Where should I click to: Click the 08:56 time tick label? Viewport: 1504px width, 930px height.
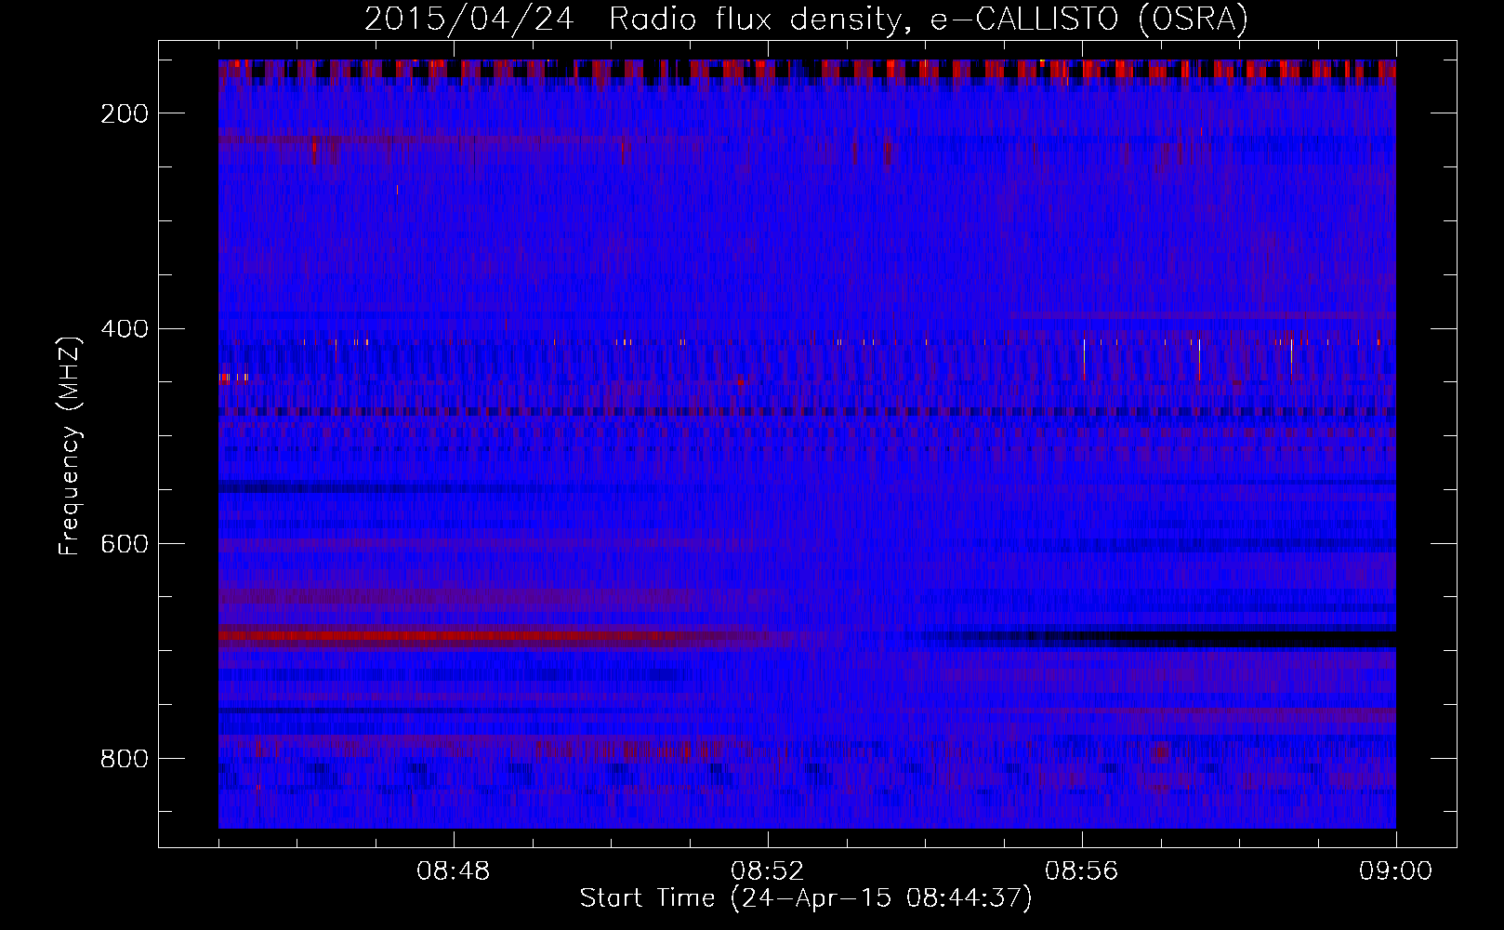1082,871
